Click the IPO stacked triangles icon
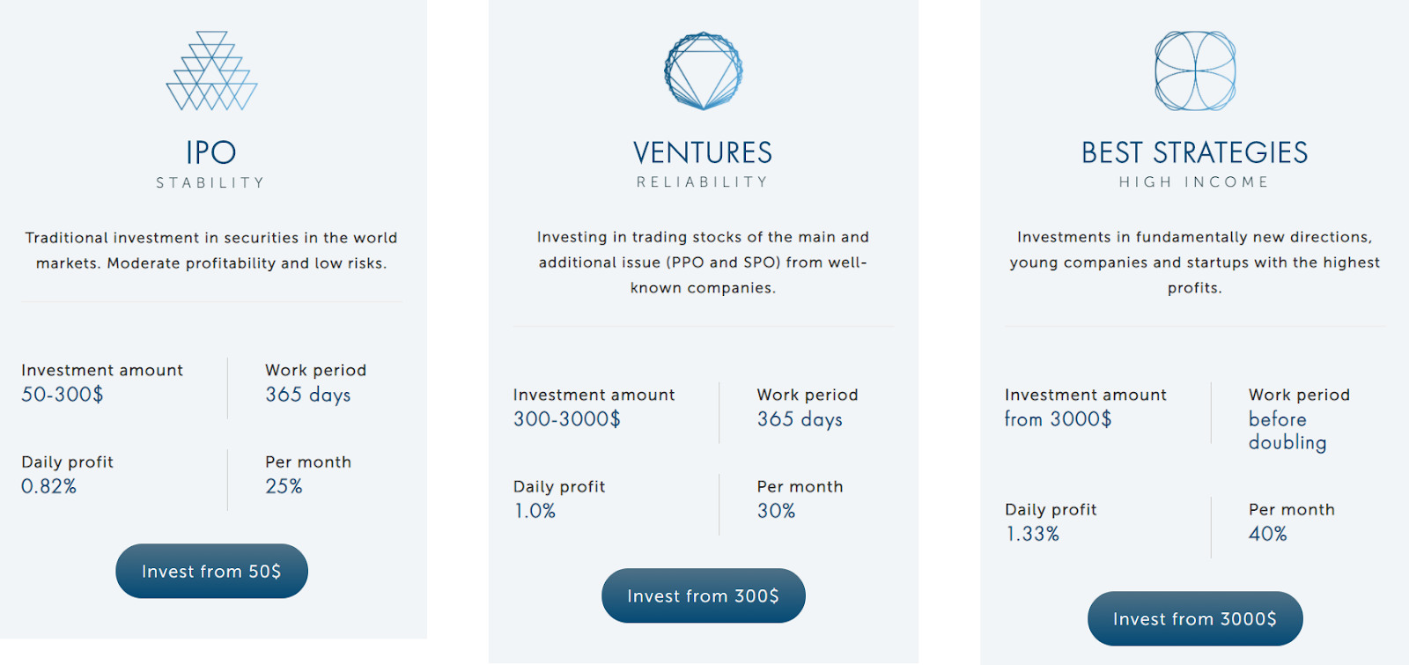This screenshot has width=1409, height=665. pos(211,71)
